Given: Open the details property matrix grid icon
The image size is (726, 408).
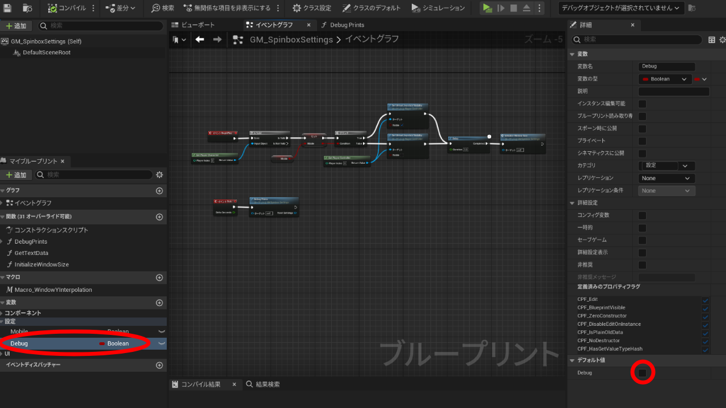Looking at the screenshot, I should (712, 40).
